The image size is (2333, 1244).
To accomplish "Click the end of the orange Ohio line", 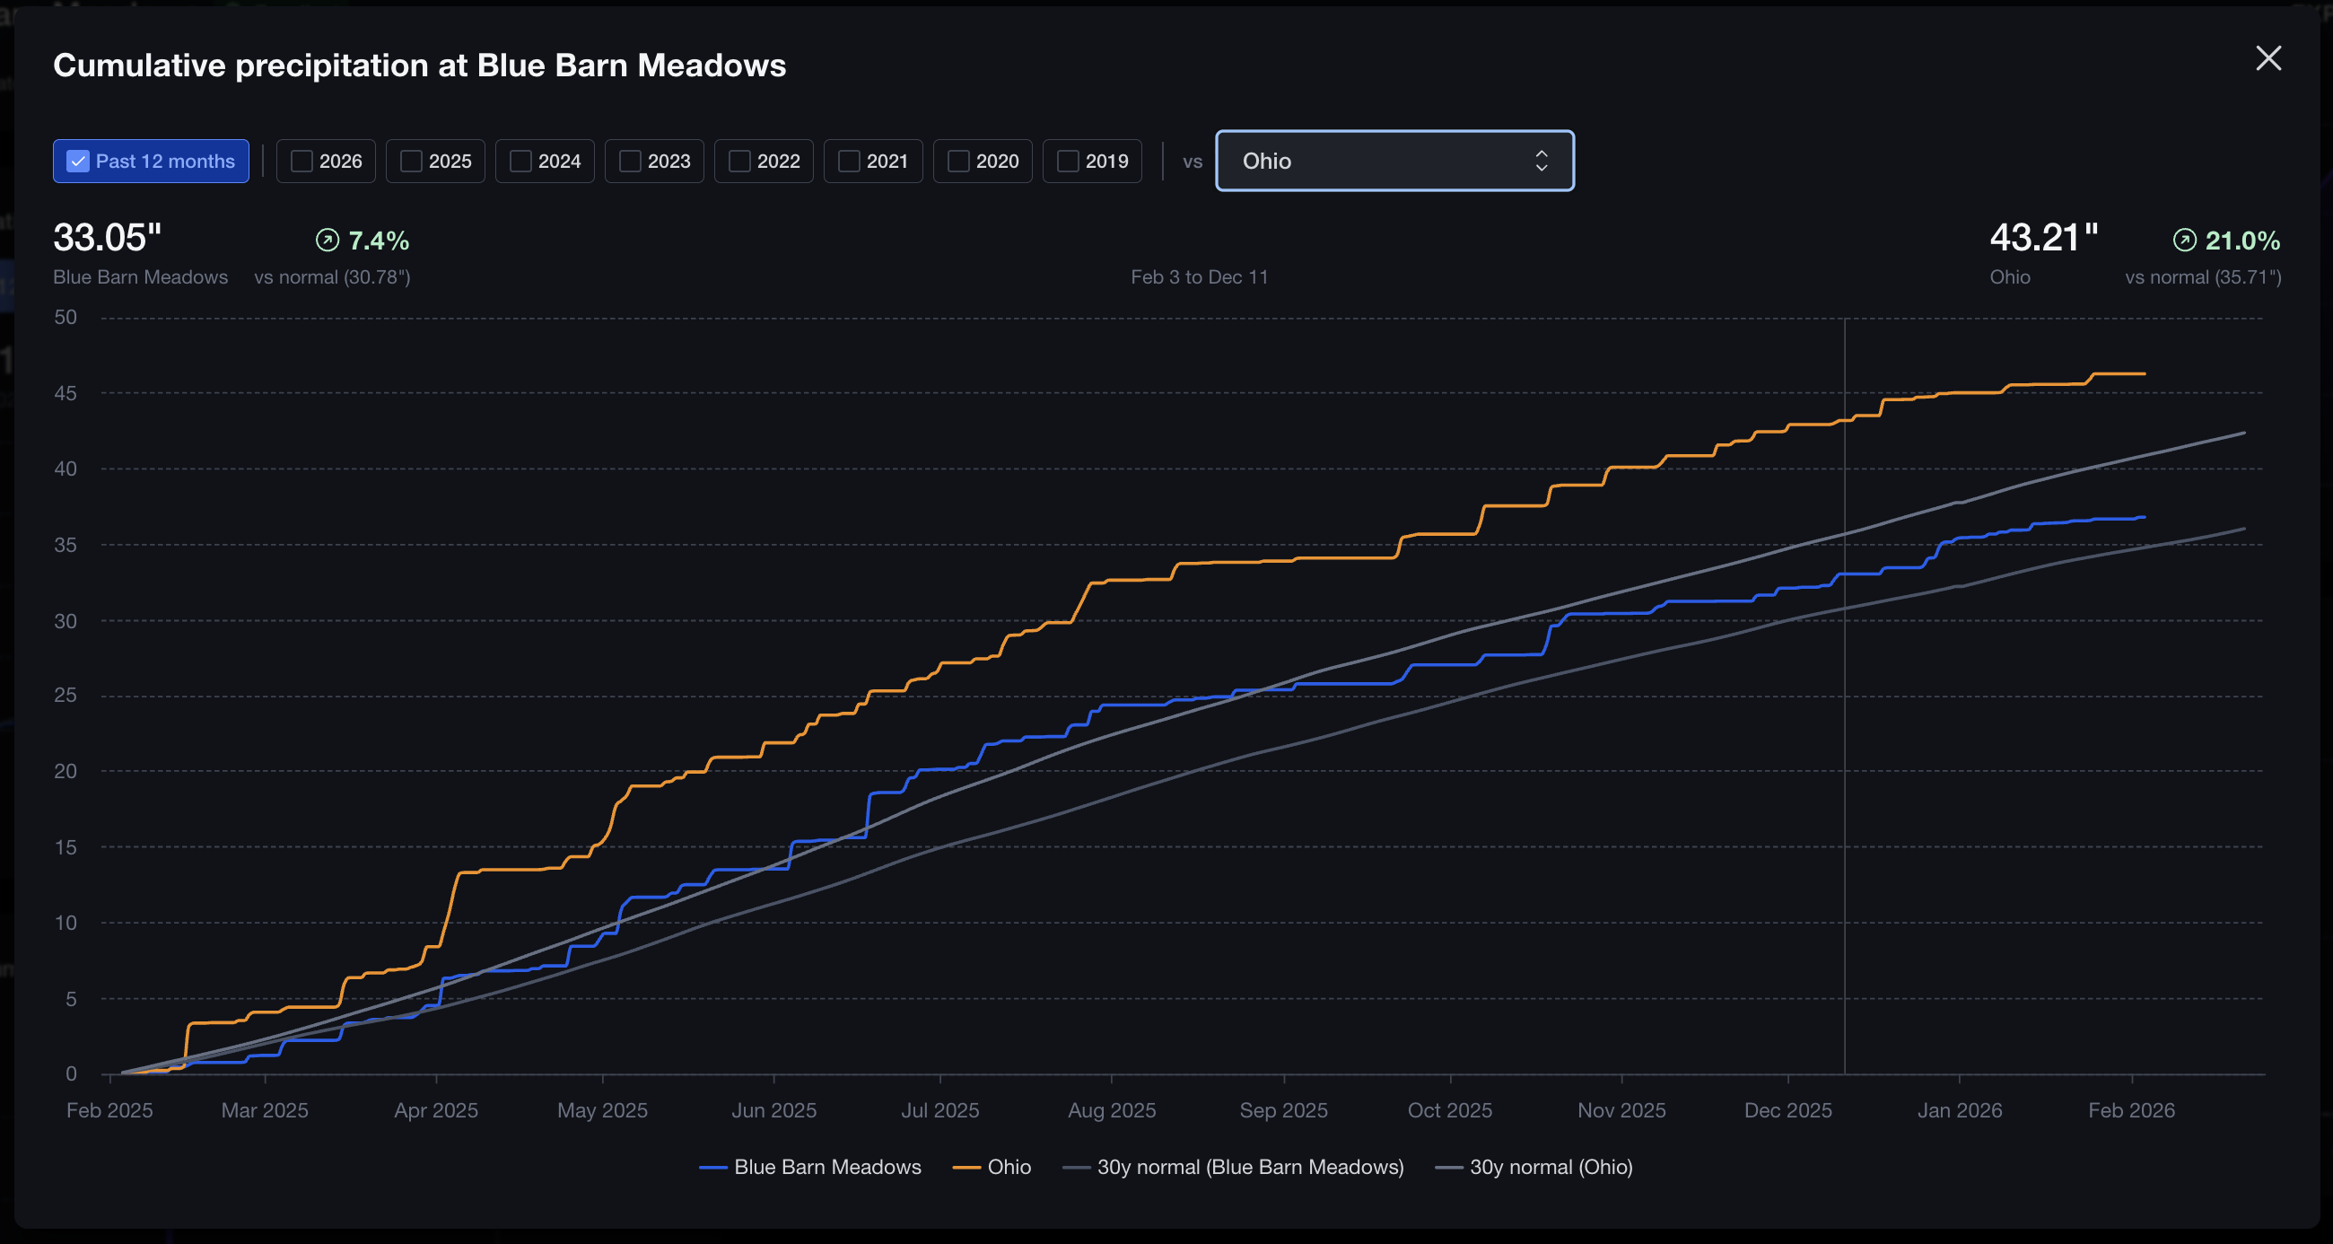I will point(2143,373).
